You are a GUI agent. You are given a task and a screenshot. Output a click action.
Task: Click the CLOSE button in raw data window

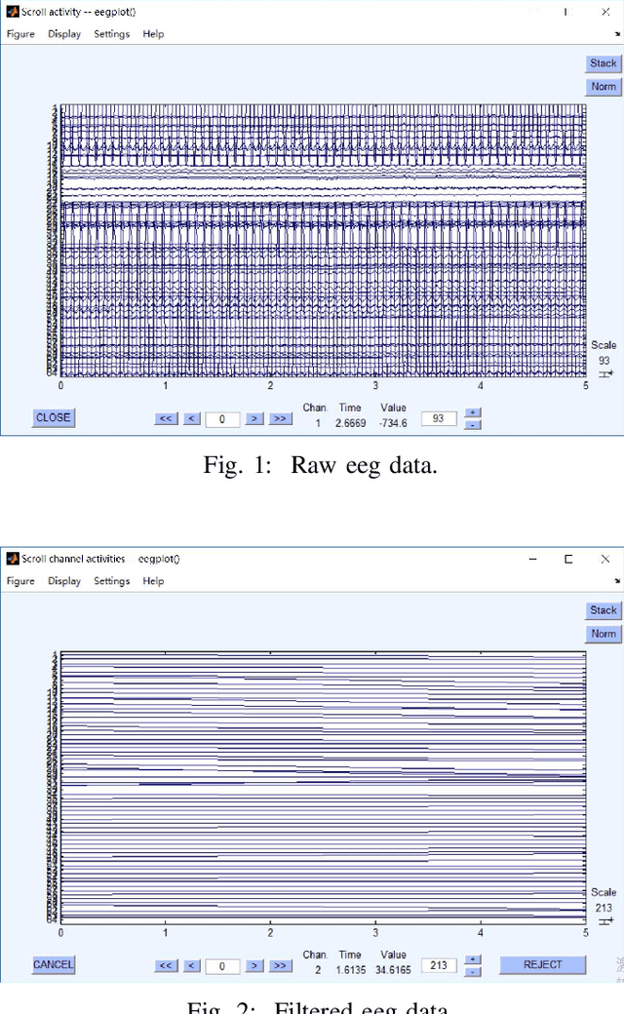[53, 417]
